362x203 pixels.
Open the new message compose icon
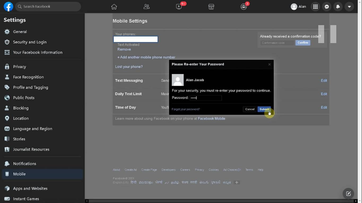click(x=348, y=193)
